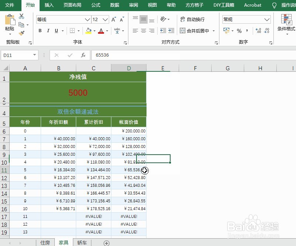Switch to the 页面布局 tab
The image size is (296, 246).
point(72,5)
